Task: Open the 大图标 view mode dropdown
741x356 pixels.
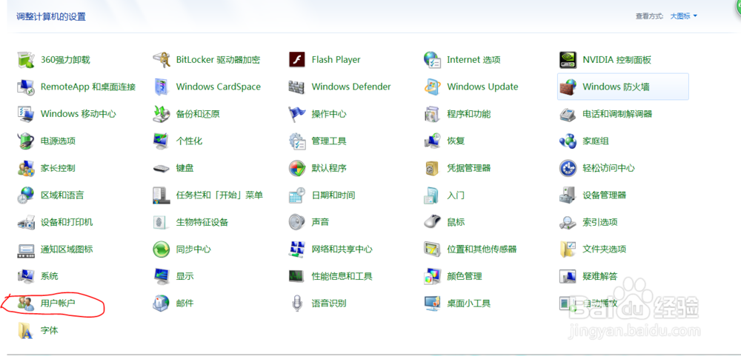Action: click(x=683, y=16)
